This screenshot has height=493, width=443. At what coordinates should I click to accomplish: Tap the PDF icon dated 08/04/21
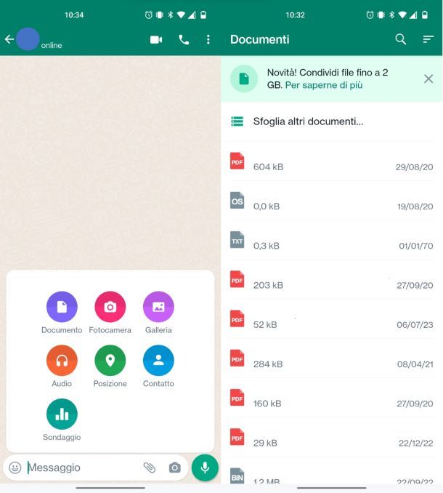coord(237,358)
